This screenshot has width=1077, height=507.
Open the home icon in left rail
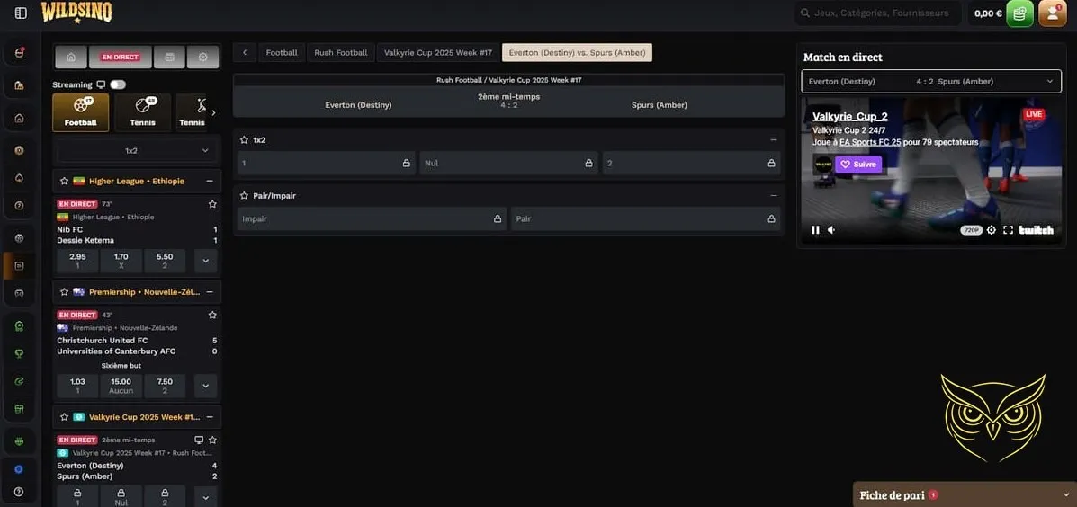click(x=19, y=118)
